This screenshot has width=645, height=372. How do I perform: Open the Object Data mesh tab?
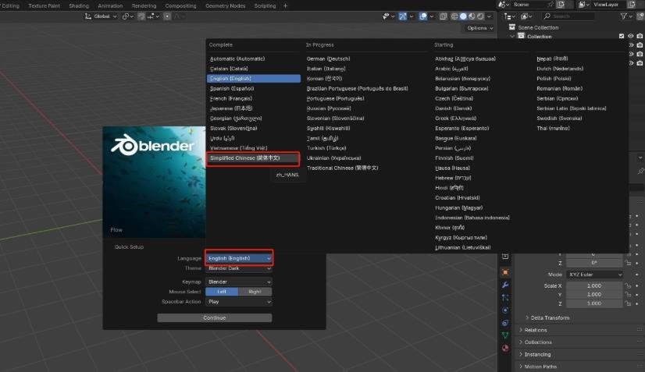[505, 336]
